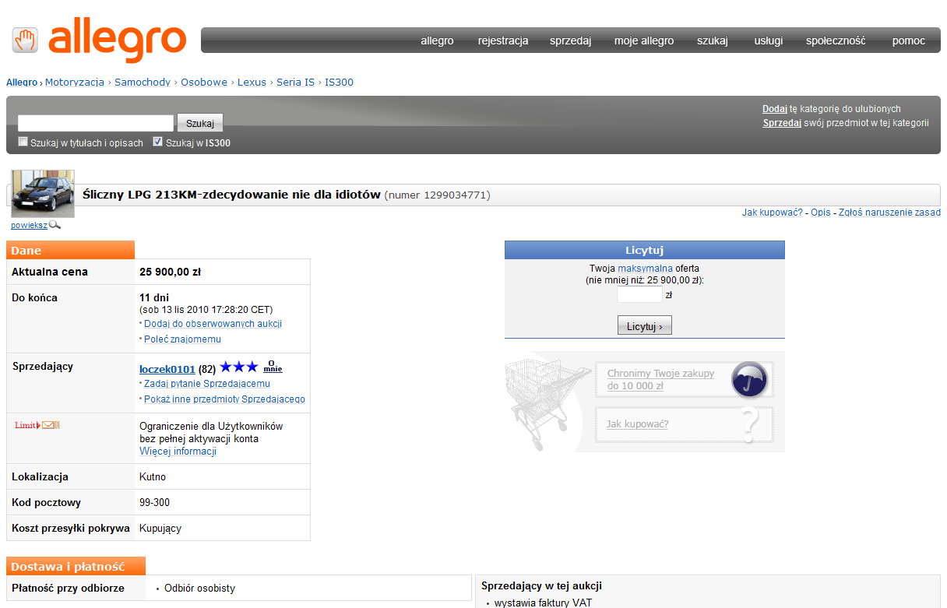This screenshot has width=947, height=608.
Task: Open seller profile loczek0101
Action: coord(167,369)
